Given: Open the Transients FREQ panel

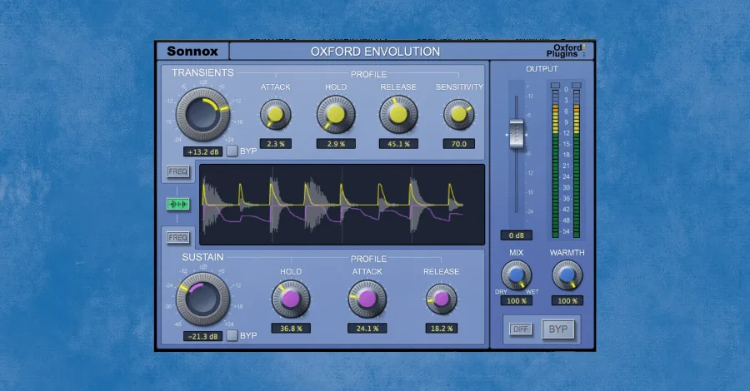Looking at the screenshot, I should pos(178,171).
